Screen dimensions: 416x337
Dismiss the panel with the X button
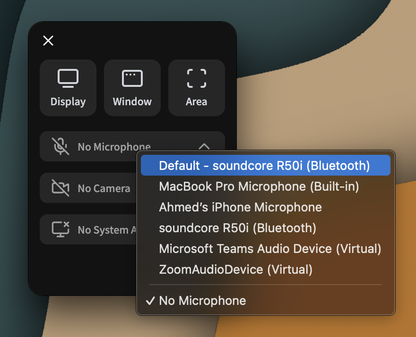tap(48, 41)
